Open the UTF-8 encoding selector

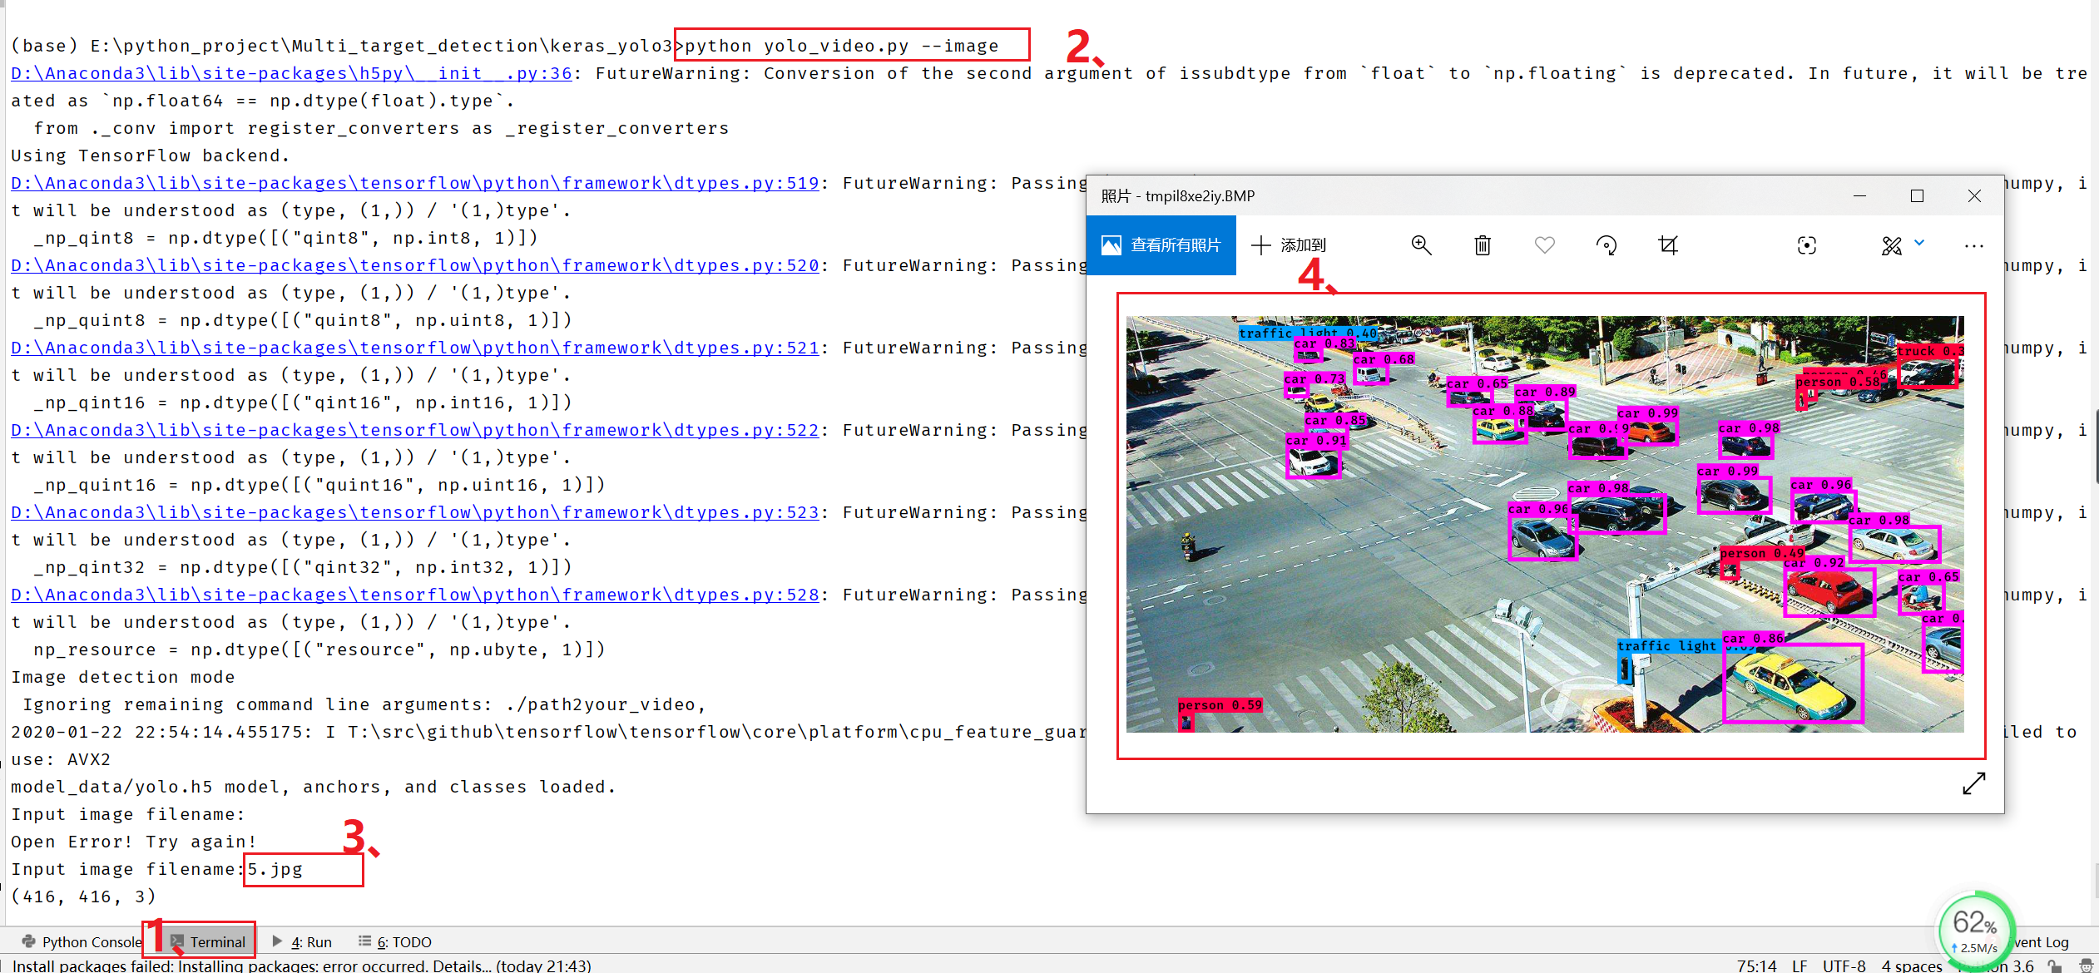click(1844, 966)
